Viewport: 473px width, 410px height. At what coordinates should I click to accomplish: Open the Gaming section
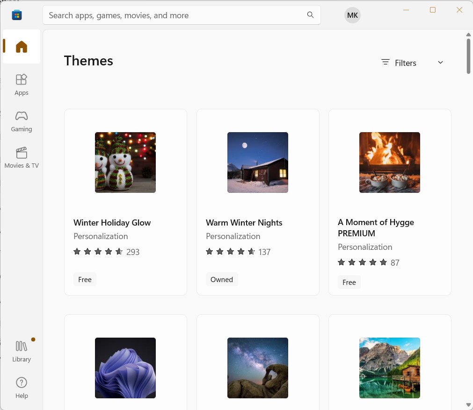pyautogui.click(x=21, y=120)
